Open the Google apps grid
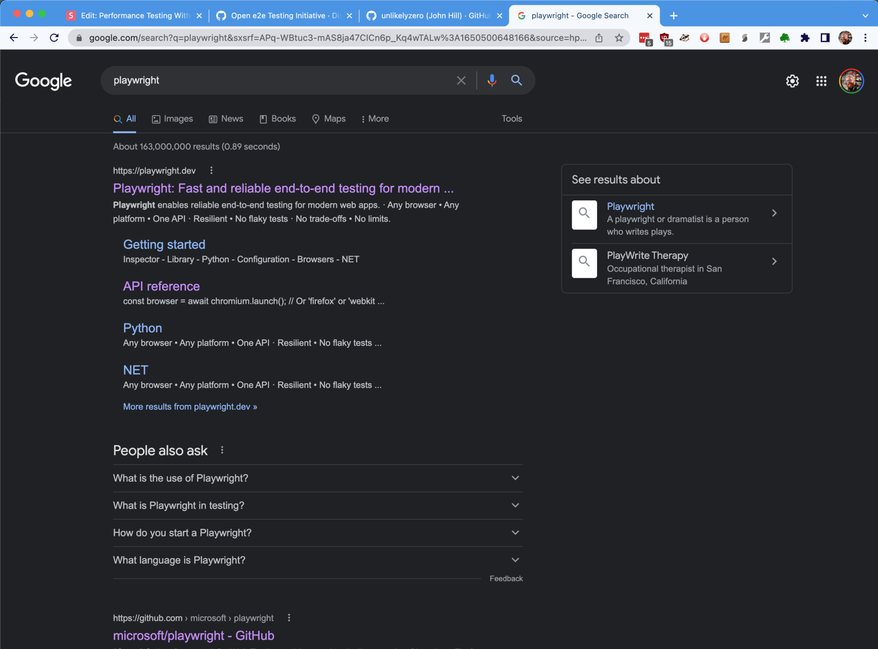The image size is (878, 649). [821, 81]
